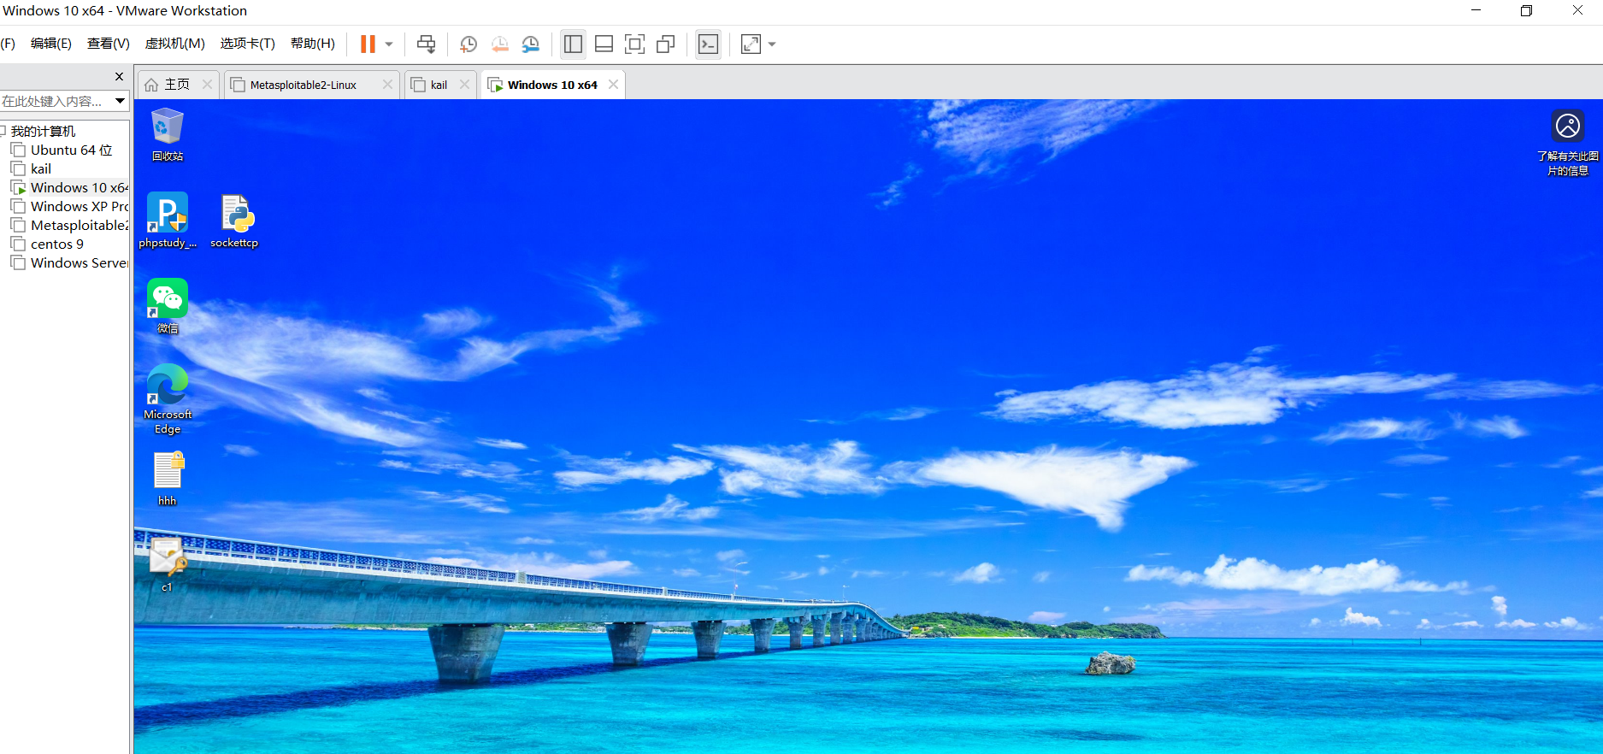Viewport: 1603px width, 754px height.
Task: Open the snapshot manager wrench-clock icon
Action: point(531,44)
